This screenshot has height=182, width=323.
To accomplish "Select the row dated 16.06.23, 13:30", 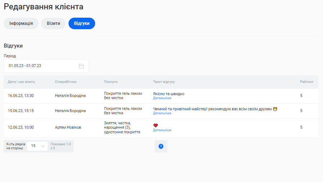I will click(21, 96).
